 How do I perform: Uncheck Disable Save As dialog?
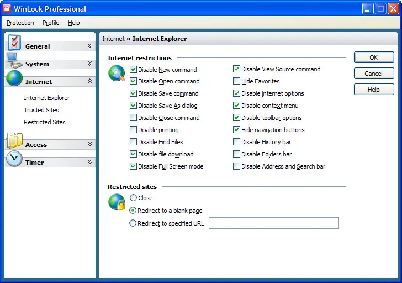133,105
